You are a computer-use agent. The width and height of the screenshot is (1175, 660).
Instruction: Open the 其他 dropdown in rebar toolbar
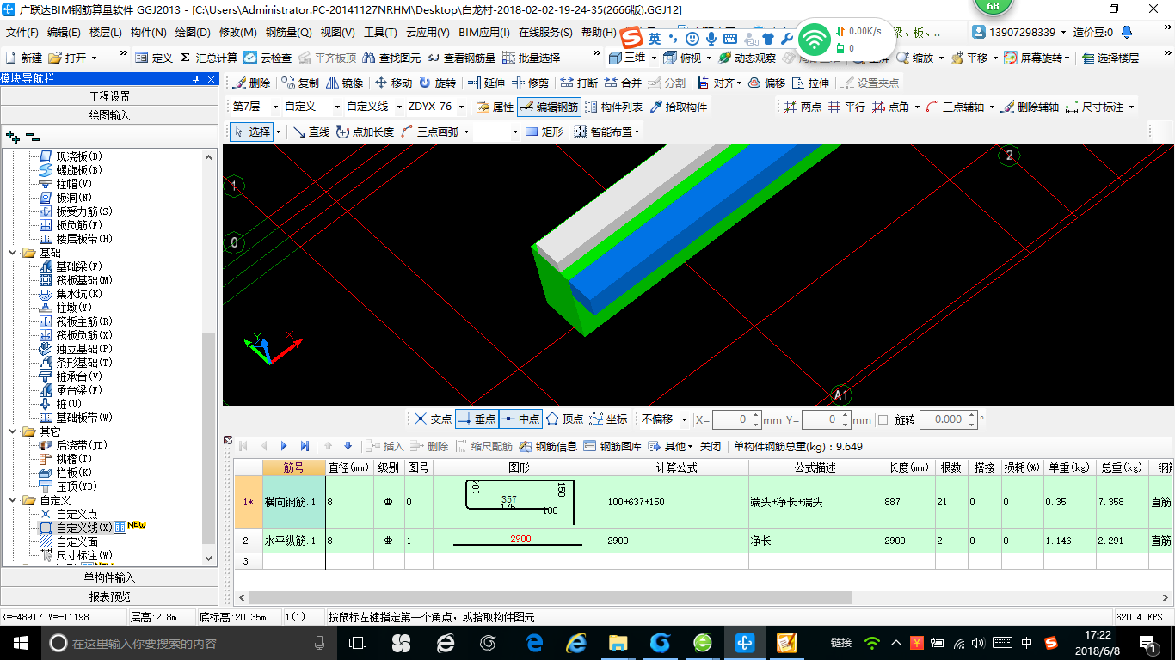point(670,447)
